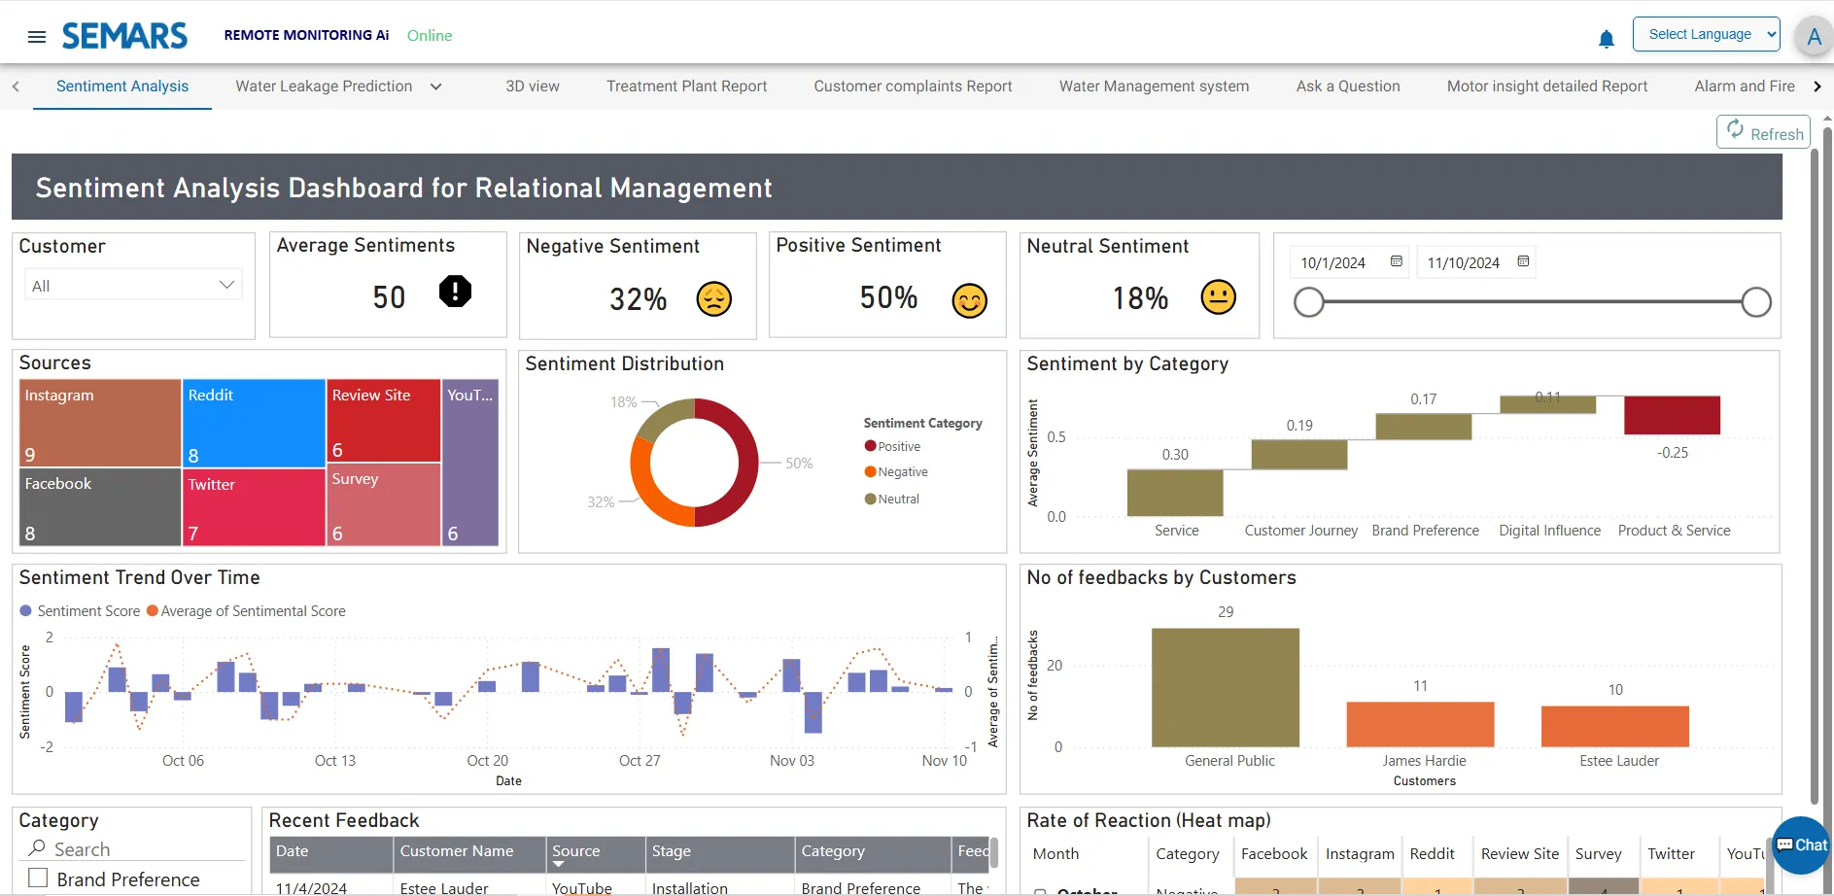
Task: Click the start date calendar icon
Action: [x=1396, y=261]
